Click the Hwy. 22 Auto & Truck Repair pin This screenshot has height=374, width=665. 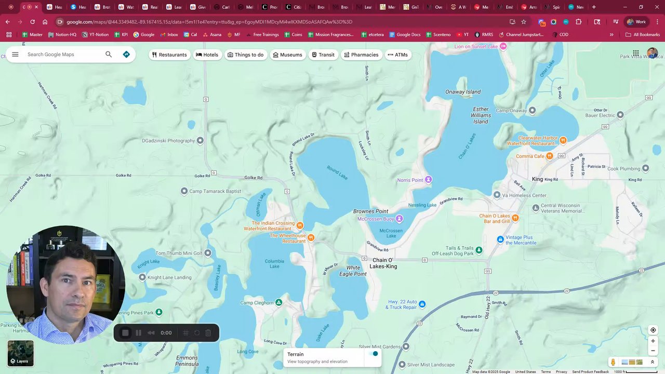[x=422, y=304]
